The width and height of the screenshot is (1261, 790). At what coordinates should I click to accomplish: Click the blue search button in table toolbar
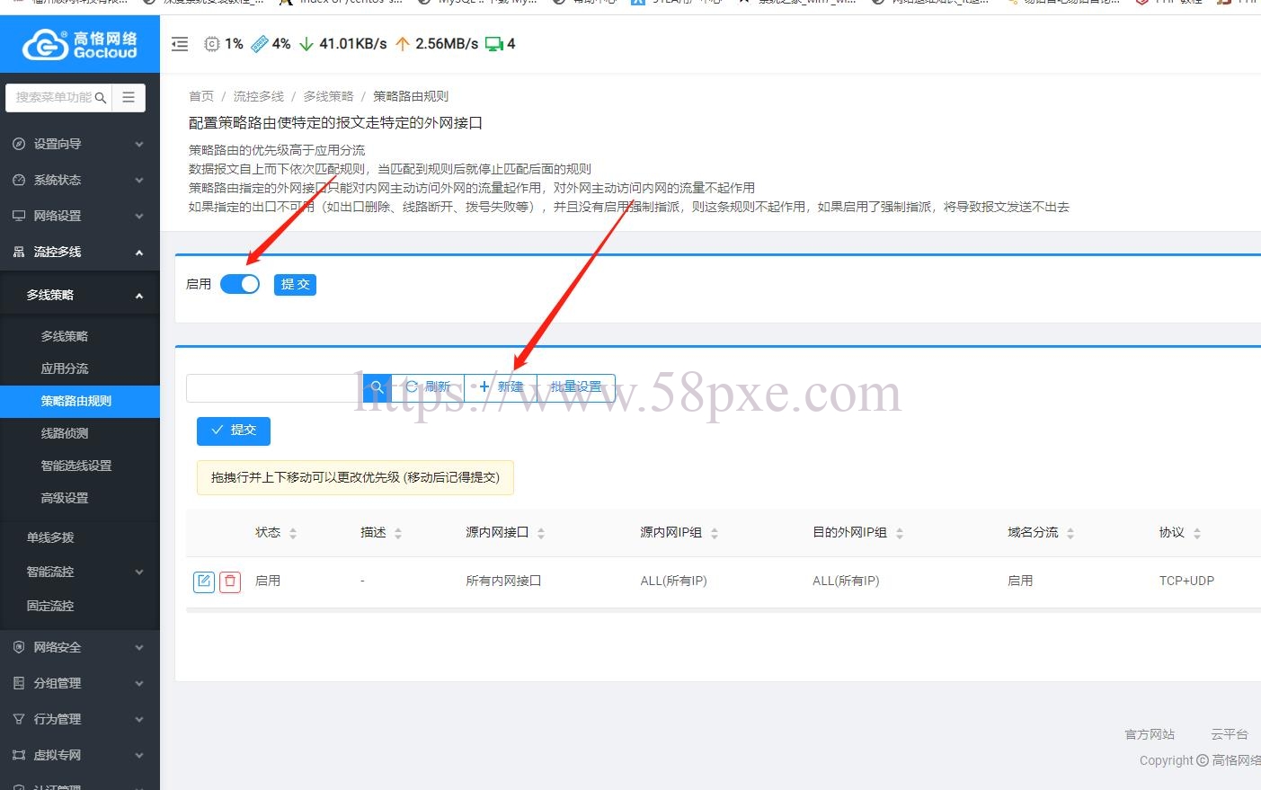(x=377, y=387)
